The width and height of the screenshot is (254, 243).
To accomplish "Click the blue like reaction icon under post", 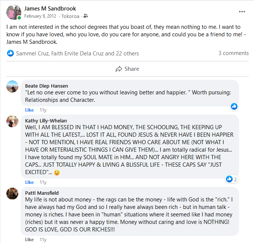I will pos(10,53).
